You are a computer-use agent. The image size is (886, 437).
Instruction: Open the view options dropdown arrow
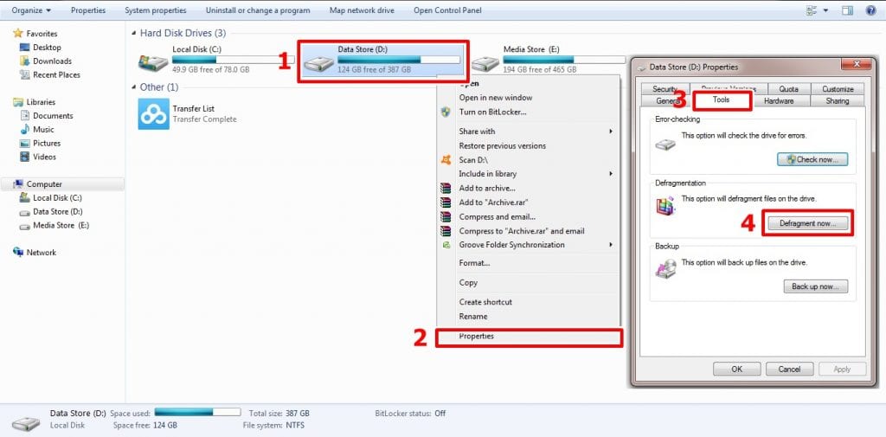(x=826, y=10)
